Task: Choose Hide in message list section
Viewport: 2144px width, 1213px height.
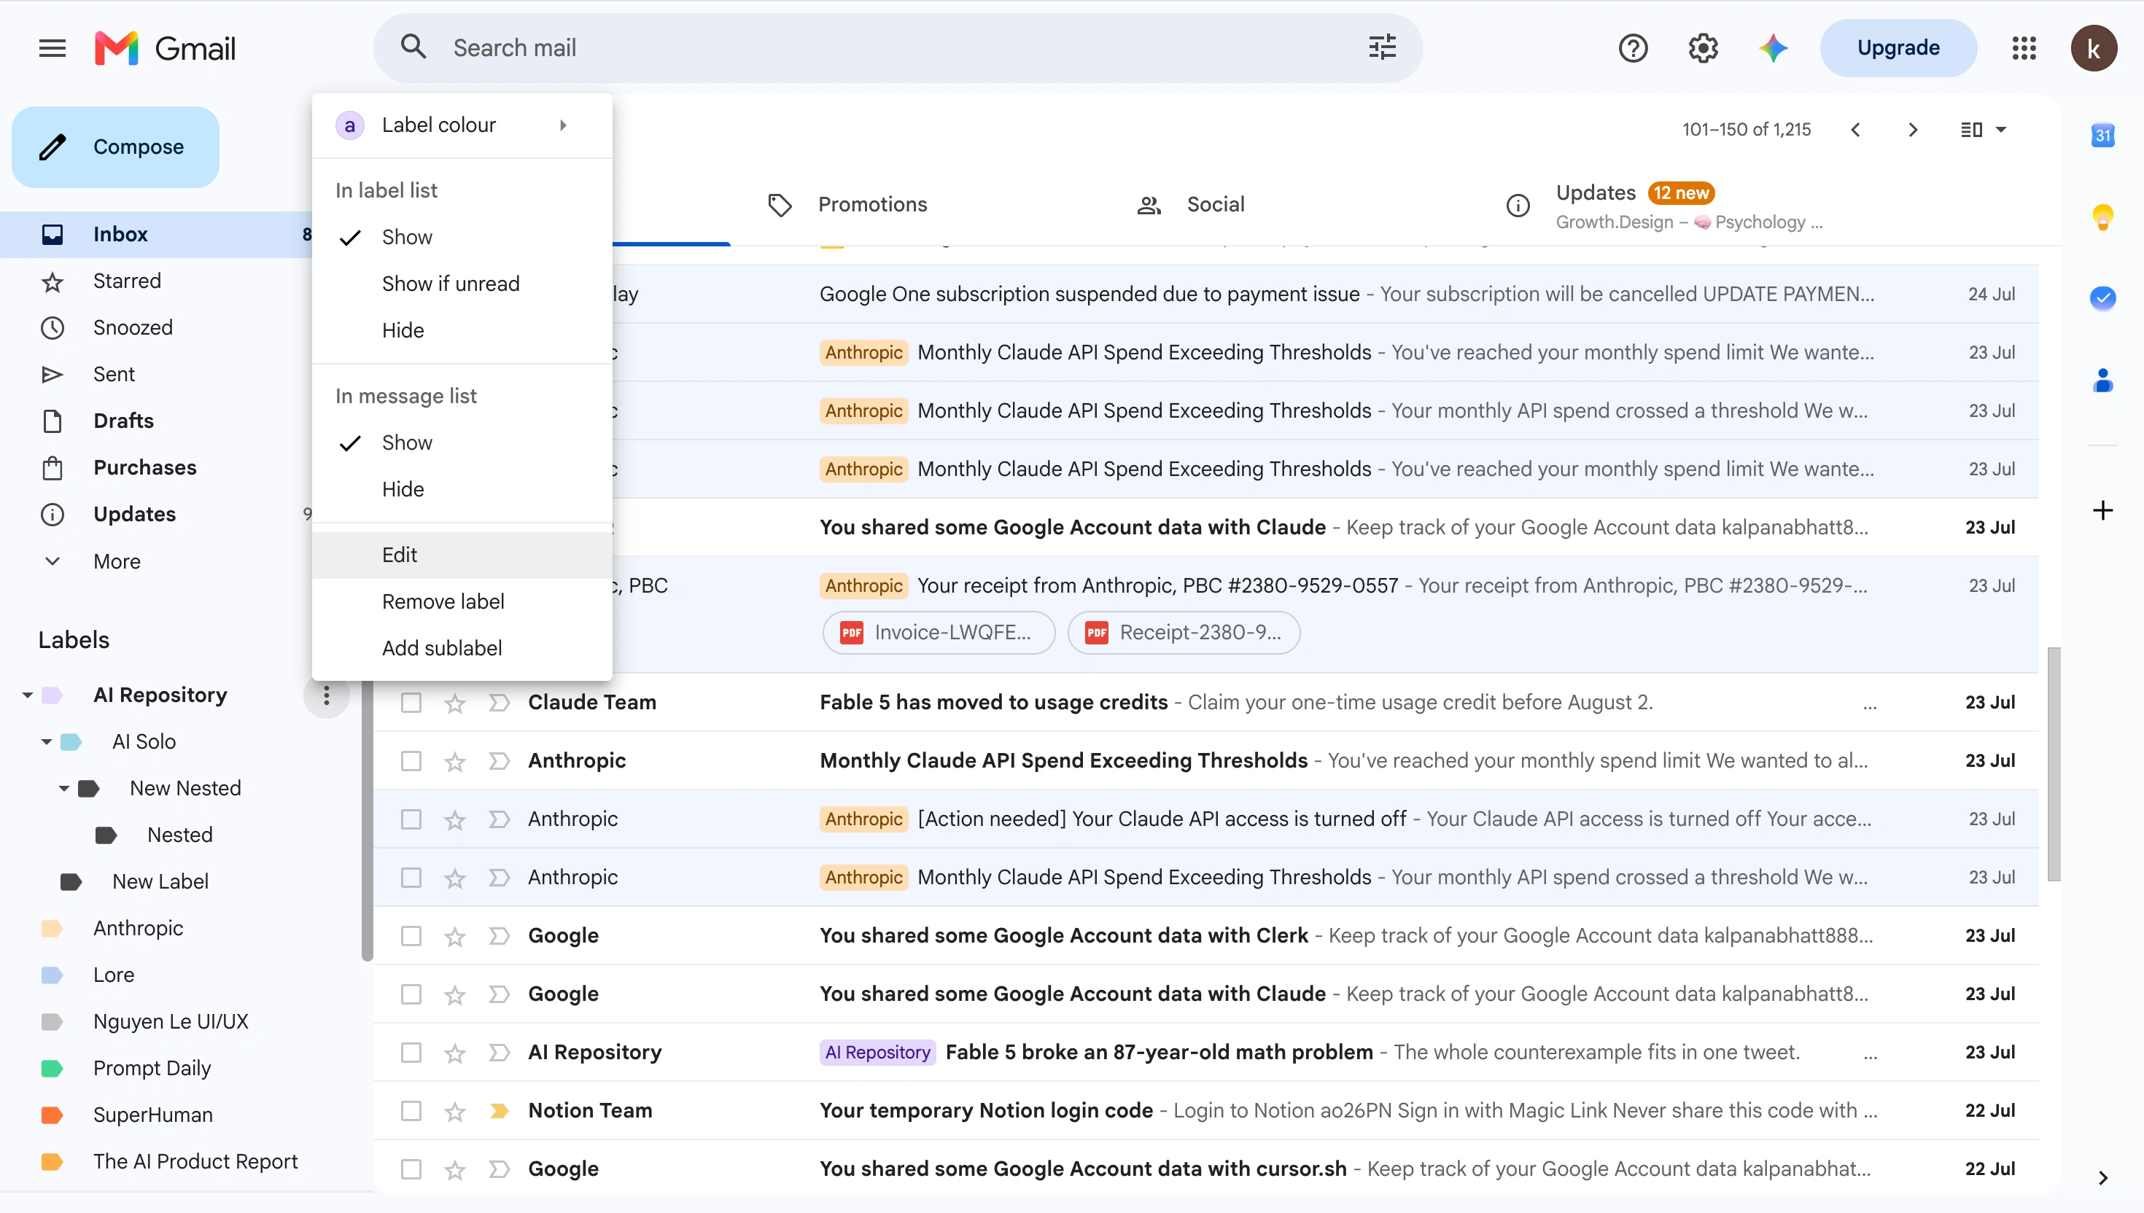Action: 462,489
